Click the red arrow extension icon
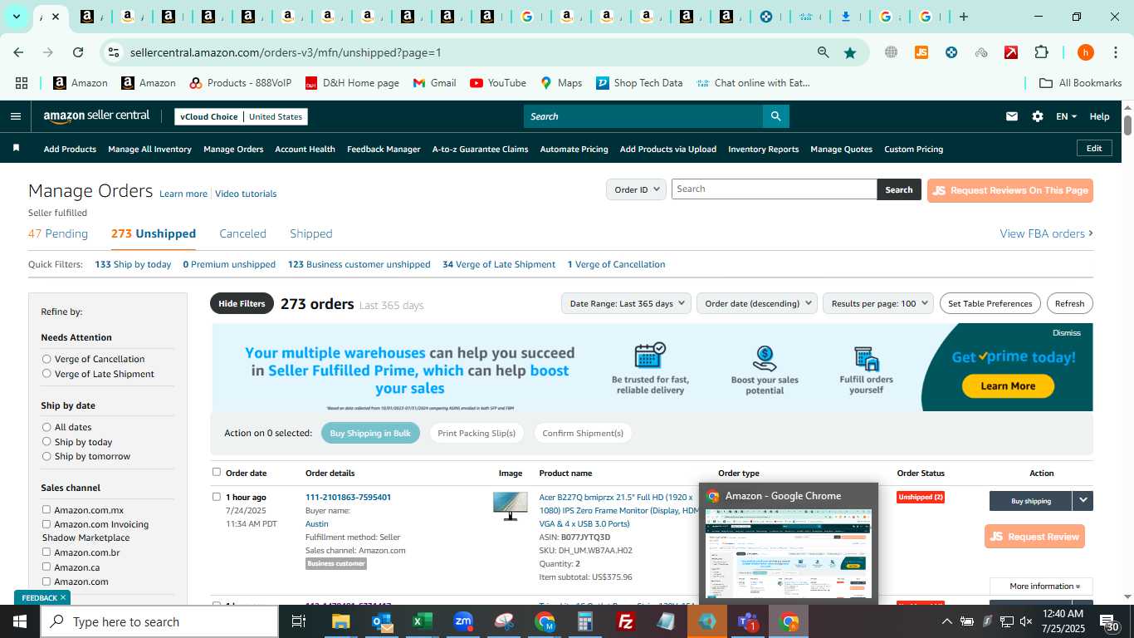Screen dimensions: 1134x638 tap(1010, 52)
